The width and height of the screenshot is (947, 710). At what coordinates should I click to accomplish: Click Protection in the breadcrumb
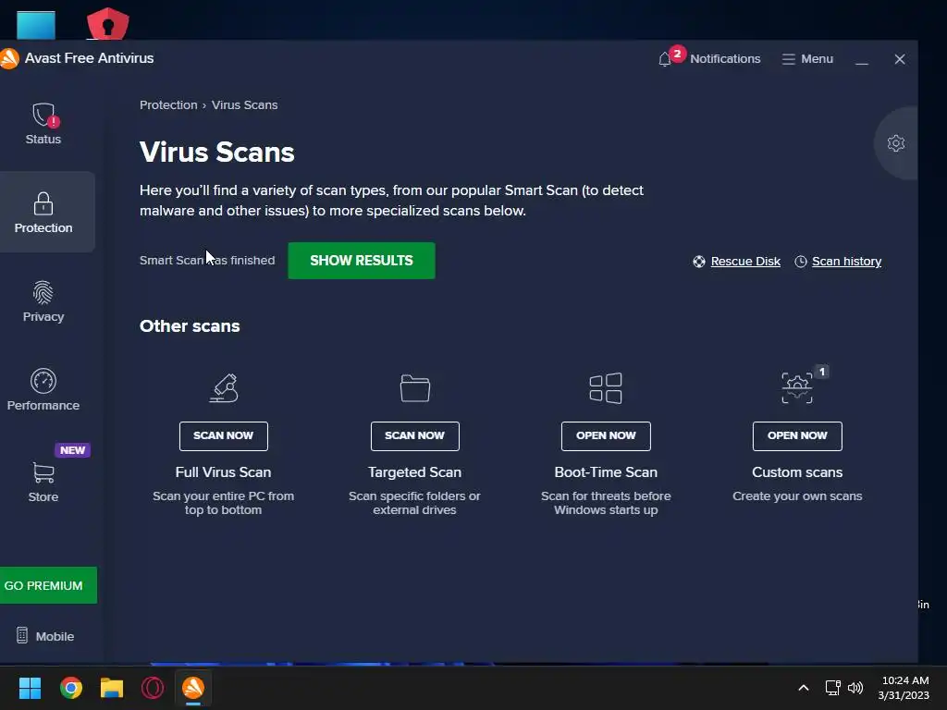168,105
